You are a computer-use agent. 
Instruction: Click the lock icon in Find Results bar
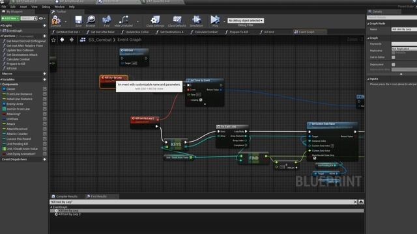361,202
